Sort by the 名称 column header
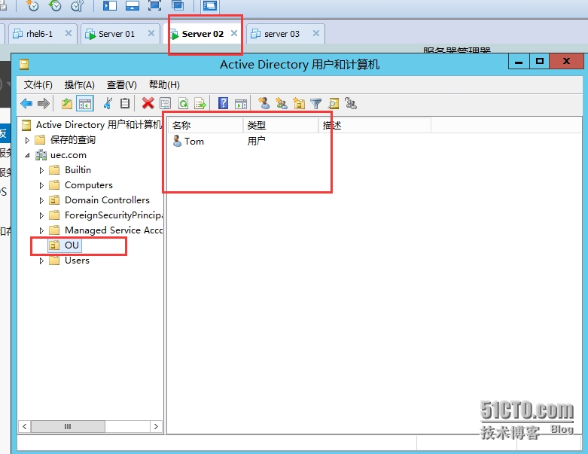Viewport: 588px width, 454px height. coord(206,125)
